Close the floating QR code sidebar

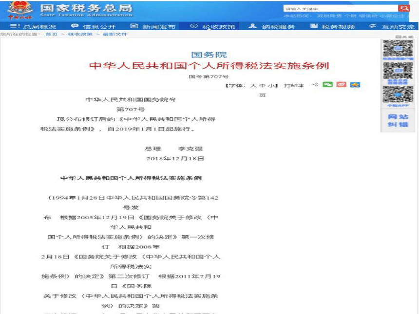pos(404,37)
